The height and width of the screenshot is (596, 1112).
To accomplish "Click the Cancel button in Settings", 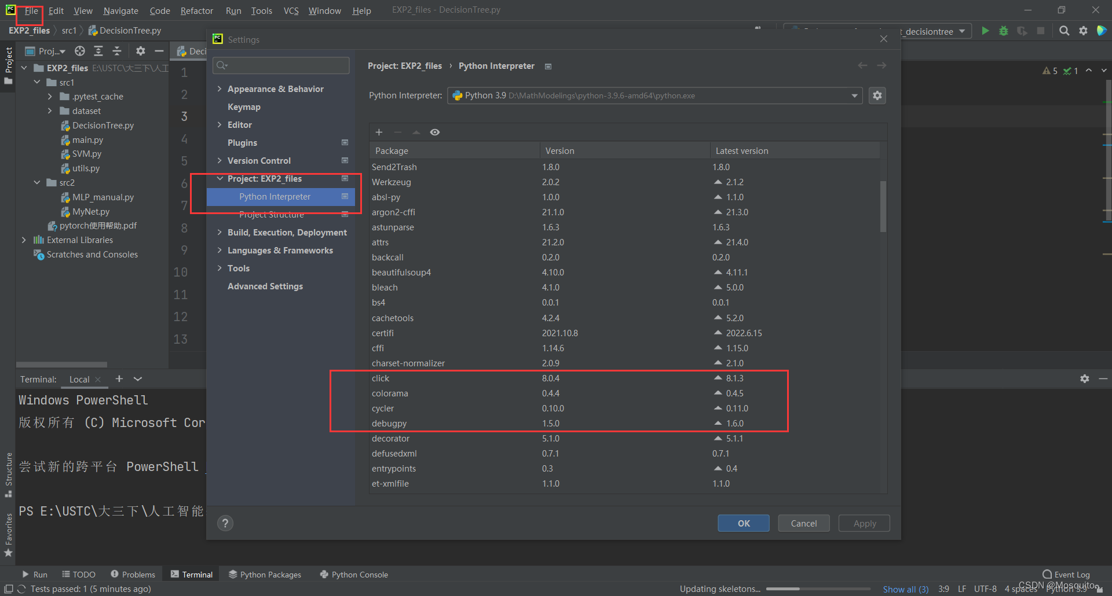I will coord(804,523).
